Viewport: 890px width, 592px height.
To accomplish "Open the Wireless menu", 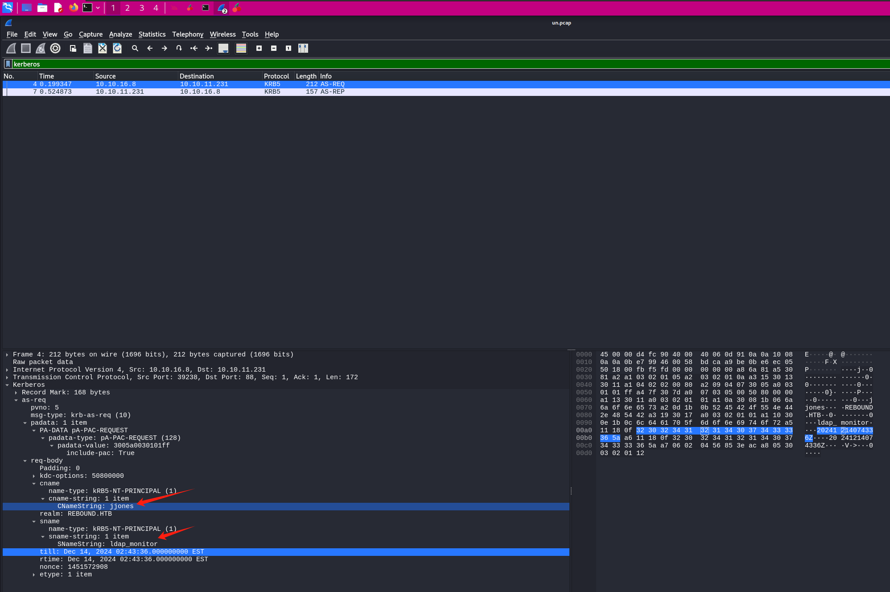I will [x=223, y=34].
